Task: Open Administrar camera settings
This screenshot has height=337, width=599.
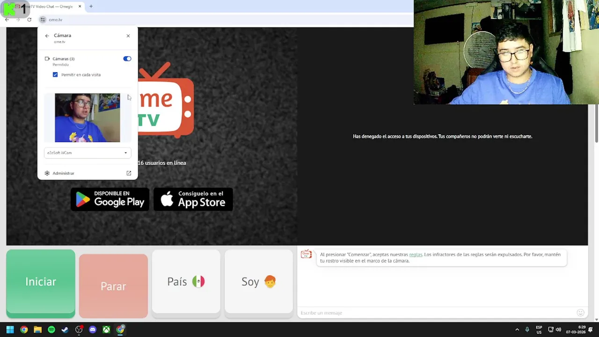Action: point(63,173)
